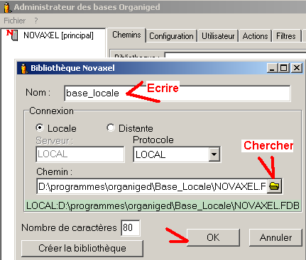The width and height of the screenshot is (306, 260).
Task: Select the Distante connection radio button
Action: [x=111, y=128]
